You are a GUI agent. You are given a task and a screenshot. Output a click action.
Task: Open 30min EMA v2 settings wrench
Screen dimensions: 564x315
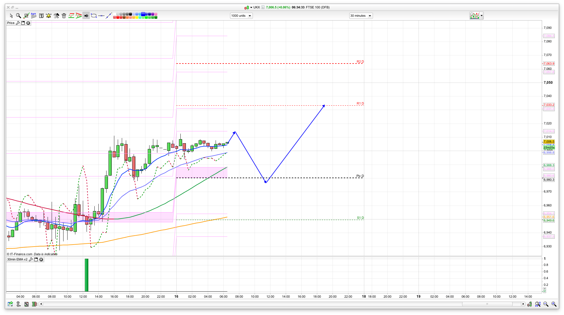(31, 260)
